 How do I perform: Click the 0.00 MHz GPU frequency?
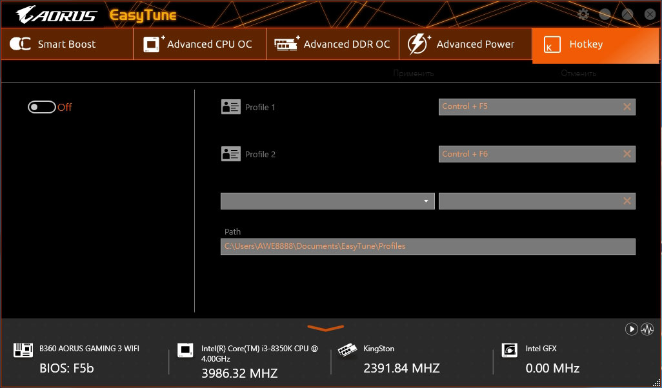(552, 368)
